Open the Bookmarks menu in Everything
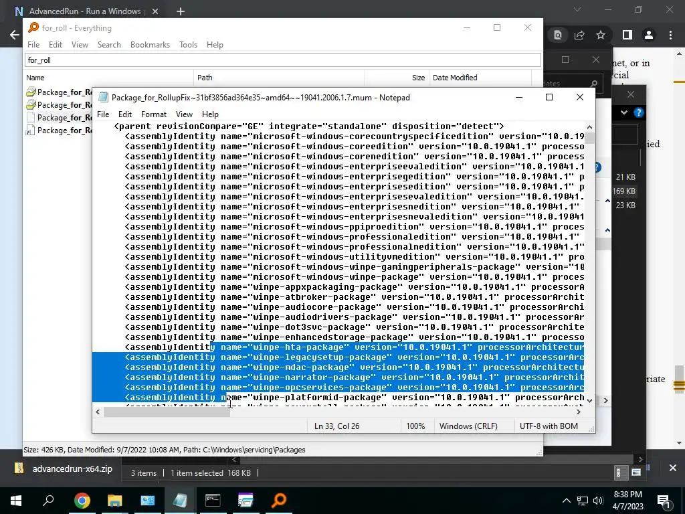Image resolution: width=685 pixels, height=514 pixels. pyautogui.click(x=150, y=45)
